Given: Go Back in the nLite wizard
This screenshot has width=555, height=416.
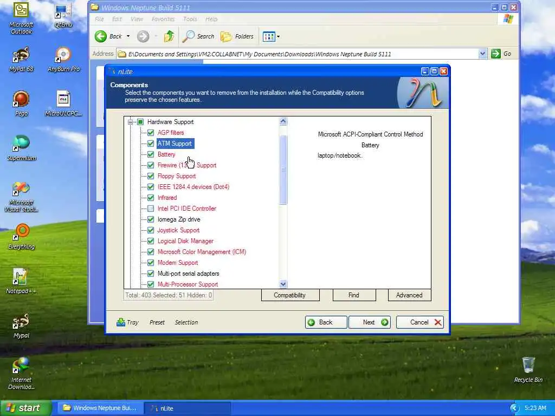Looking at the screenshot, I should click(326, 322).
